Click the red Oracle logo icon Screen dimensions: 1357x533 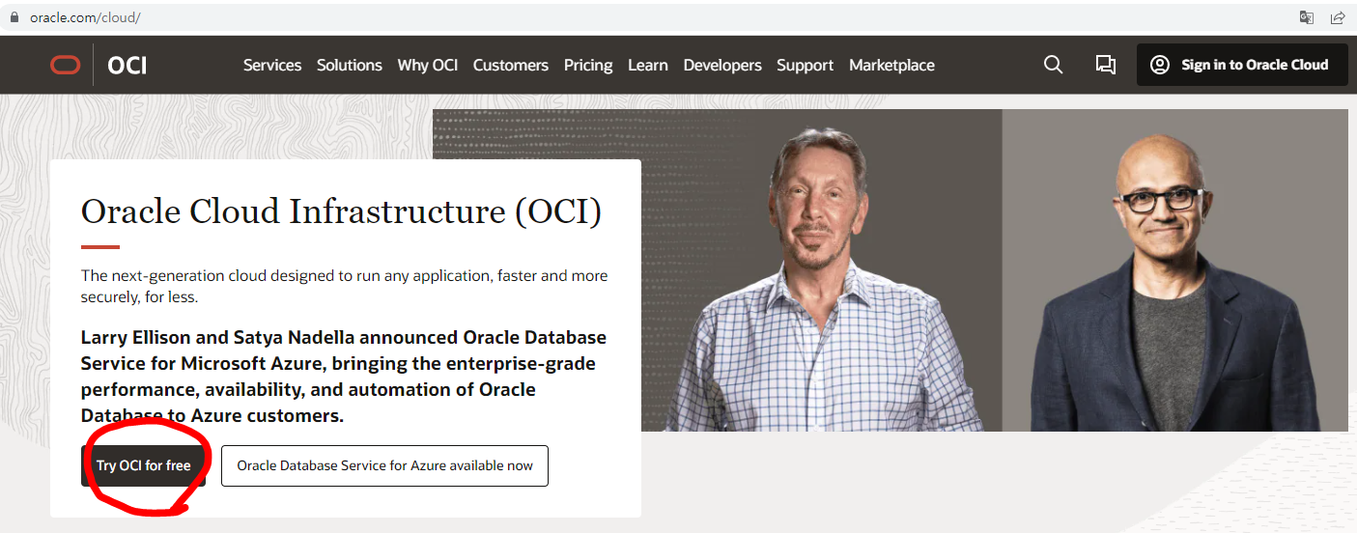click(x=66, y=65)
